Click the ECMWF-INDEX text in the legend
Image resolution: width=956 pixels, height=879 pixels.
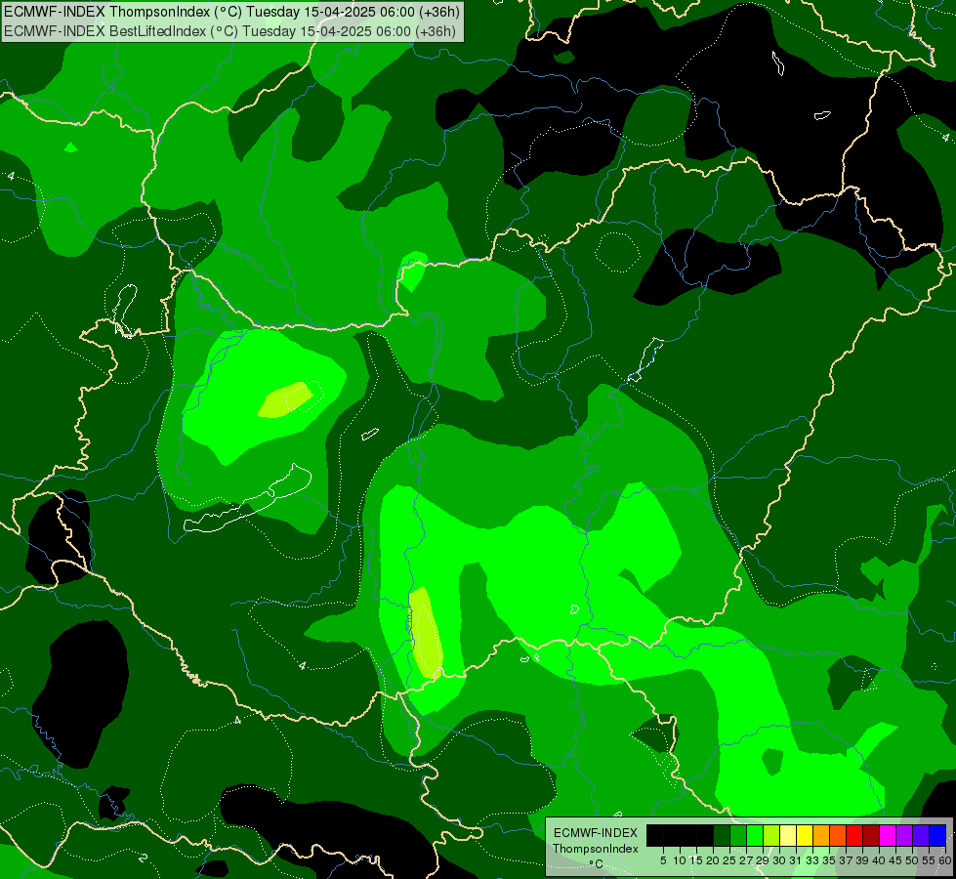pyautogui.click(x=596, y=833)
